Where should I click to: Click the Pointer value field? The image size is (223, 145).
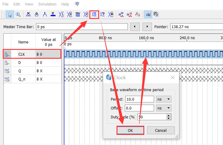click(196, 27)
